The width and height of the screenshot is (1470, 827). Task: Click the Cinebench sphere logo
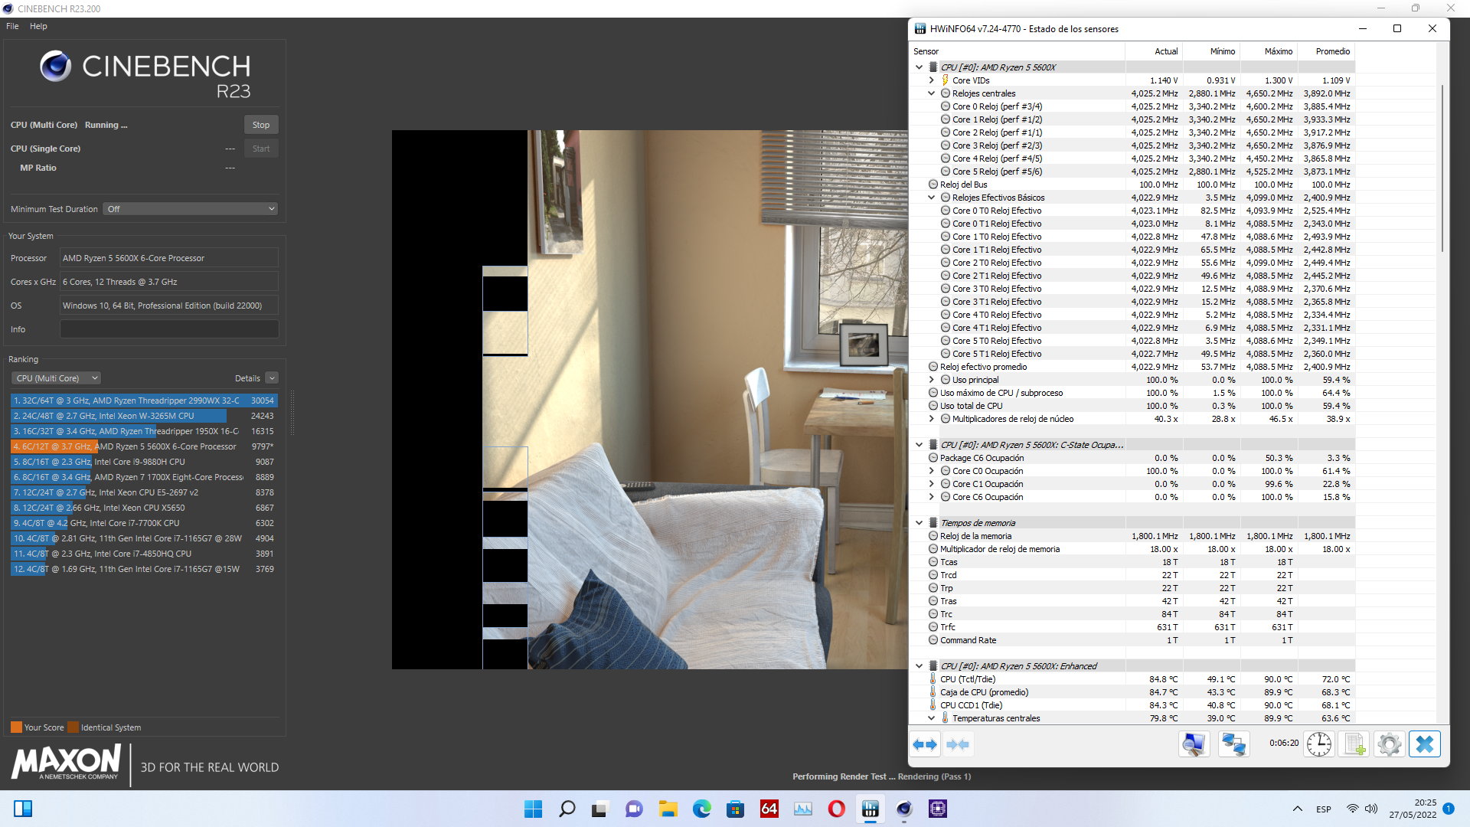[x=56, y=67]
